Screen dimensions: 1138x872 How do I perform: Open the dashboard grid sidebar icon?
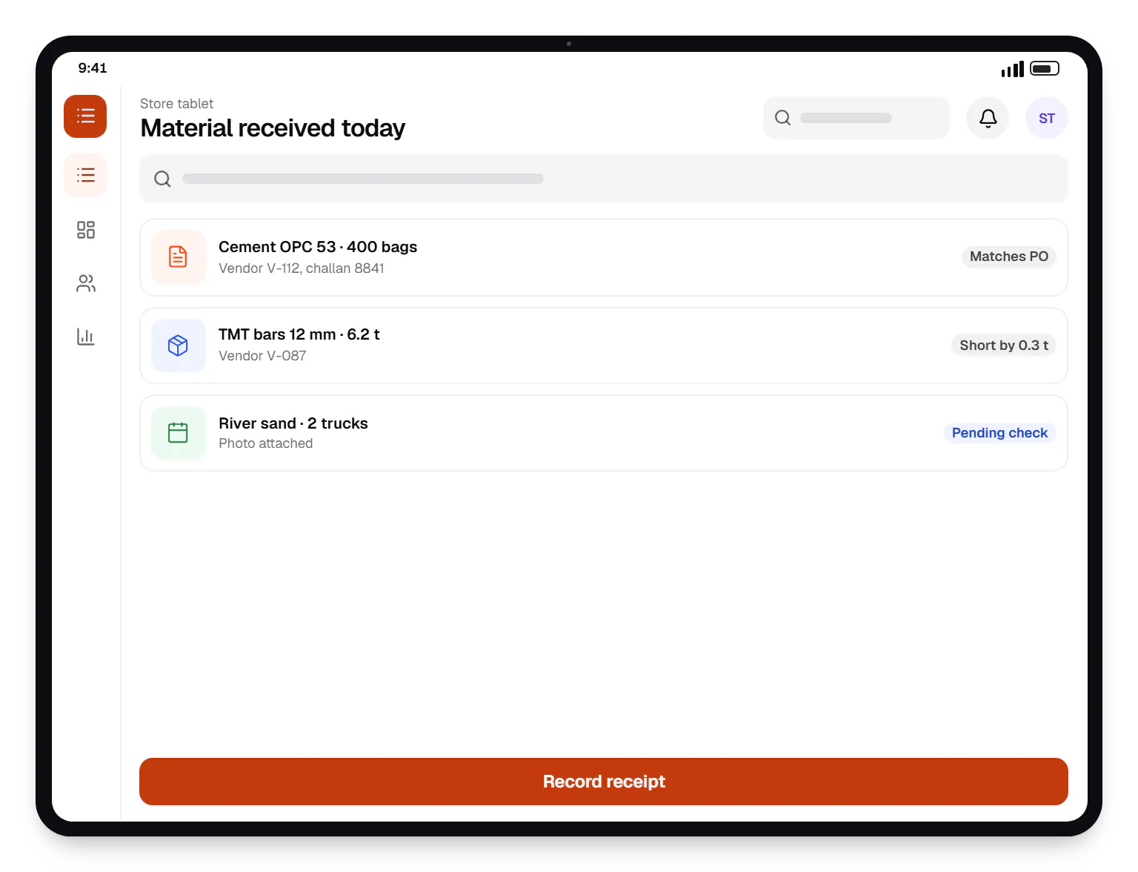tap(85, 230)
